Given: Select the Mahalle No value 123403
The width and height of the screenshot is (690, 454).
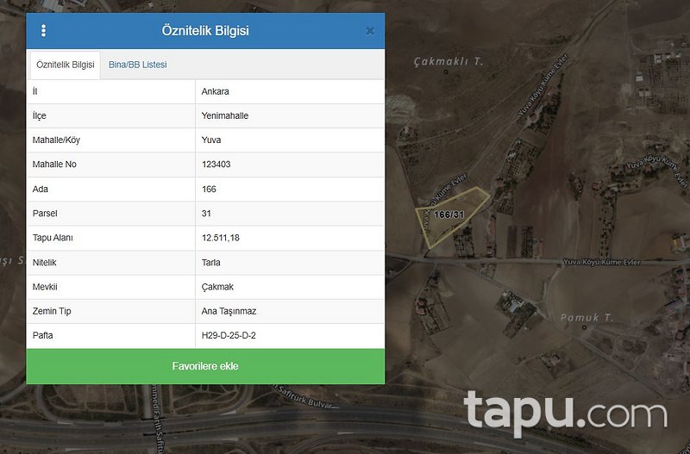Looking at the screenshot, I should (x=216, y=164).
